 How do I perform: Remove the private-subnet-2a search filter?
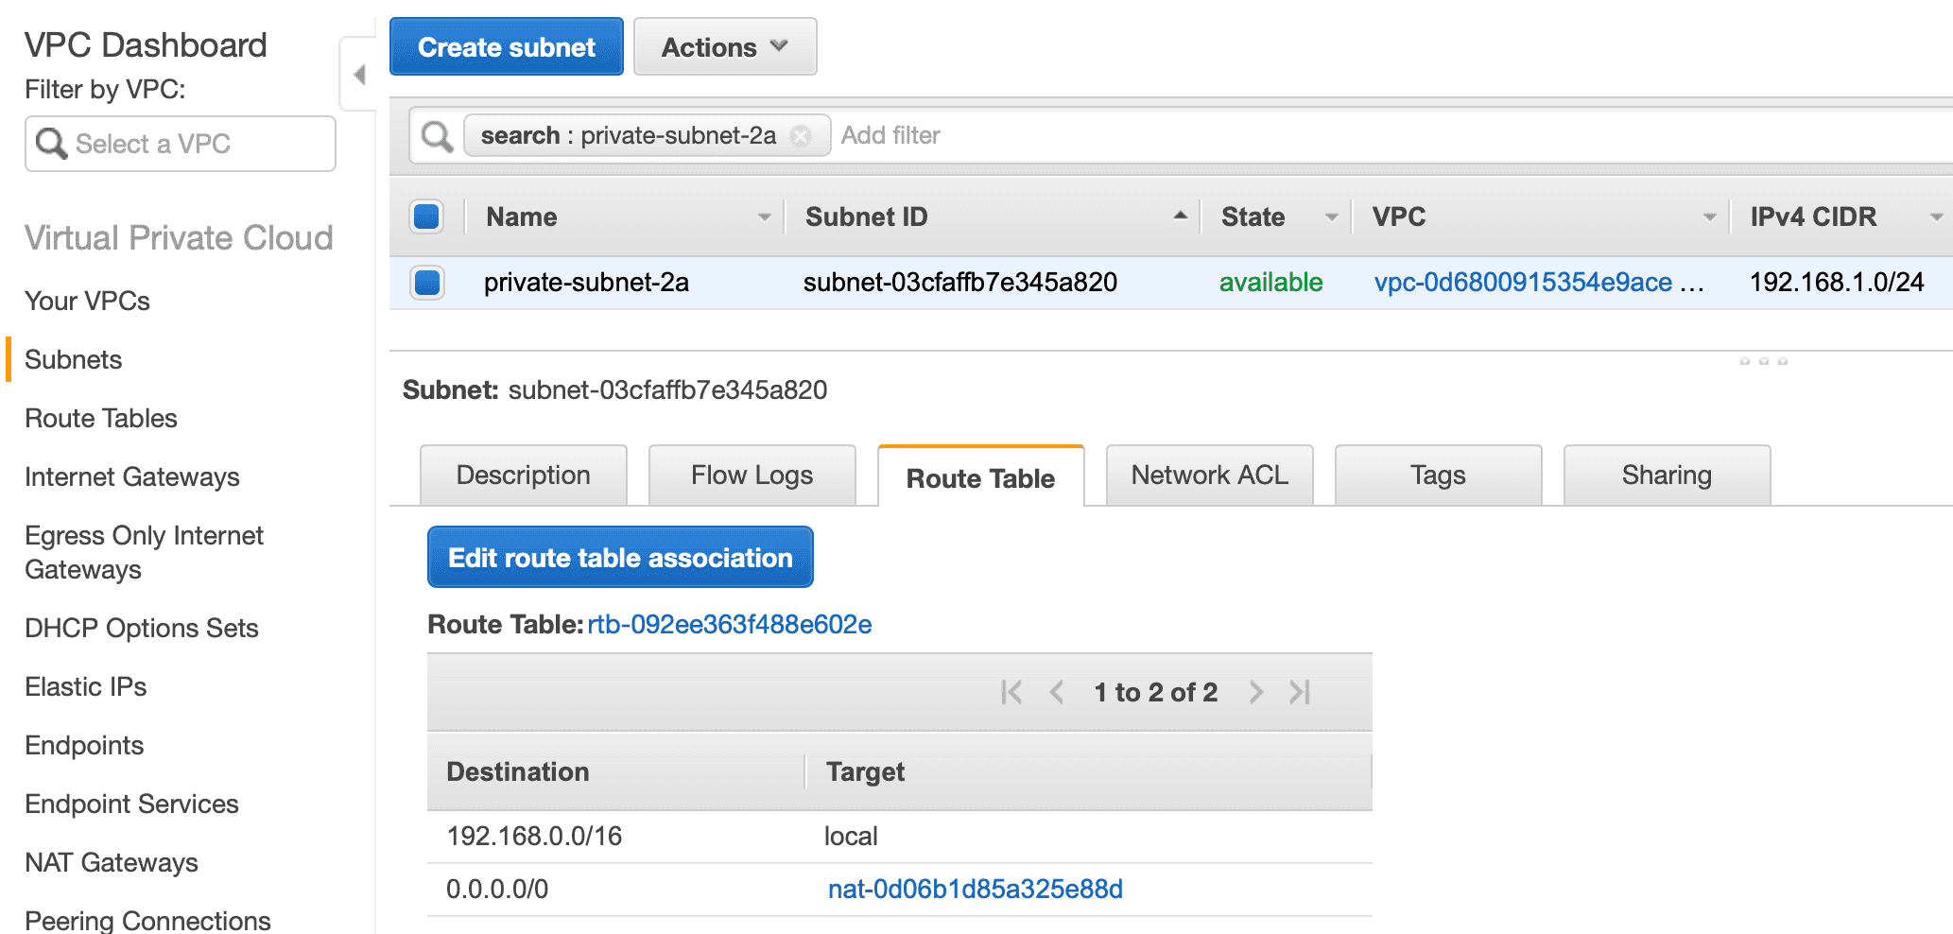pos(801,136)
